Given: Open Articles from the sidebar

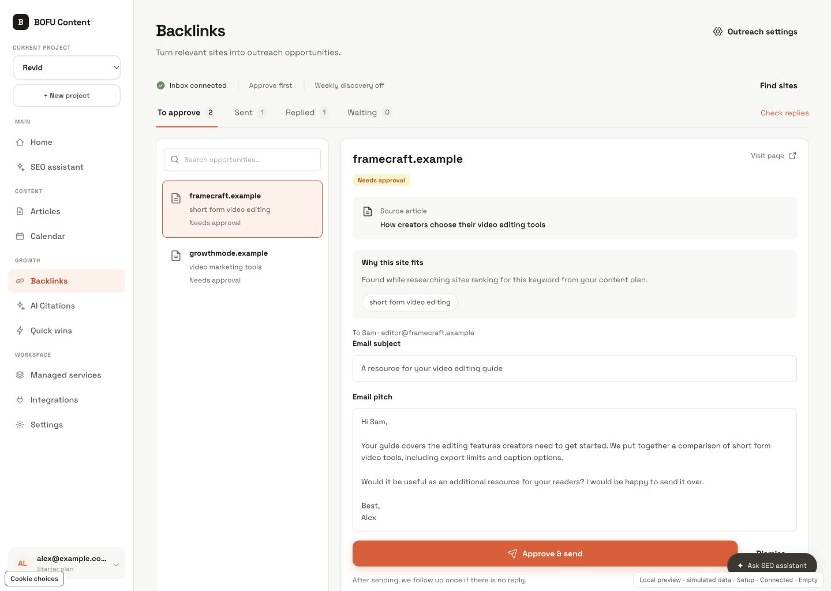Looking at the screenshot, I should coord(66,211).
